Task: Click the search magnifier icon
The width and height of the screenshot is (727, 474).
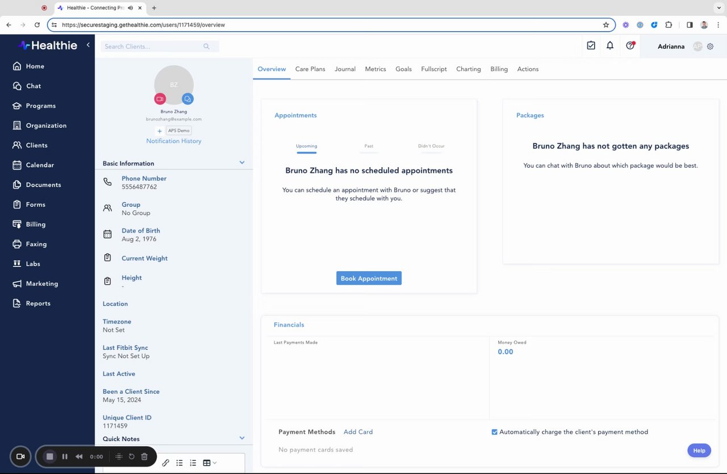Action: (206, 47)
